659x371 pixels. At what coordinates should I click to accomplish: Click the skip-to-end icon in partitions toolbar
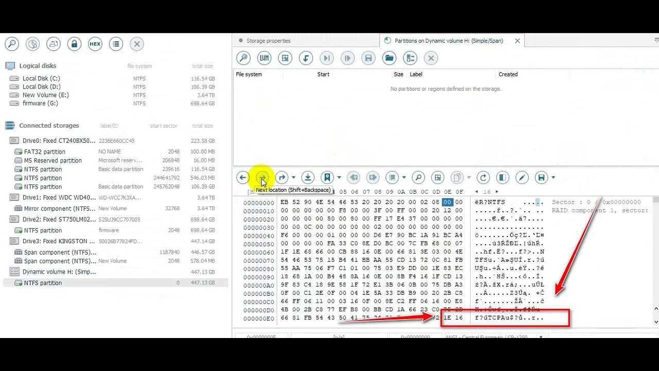[x=327, y=58]
